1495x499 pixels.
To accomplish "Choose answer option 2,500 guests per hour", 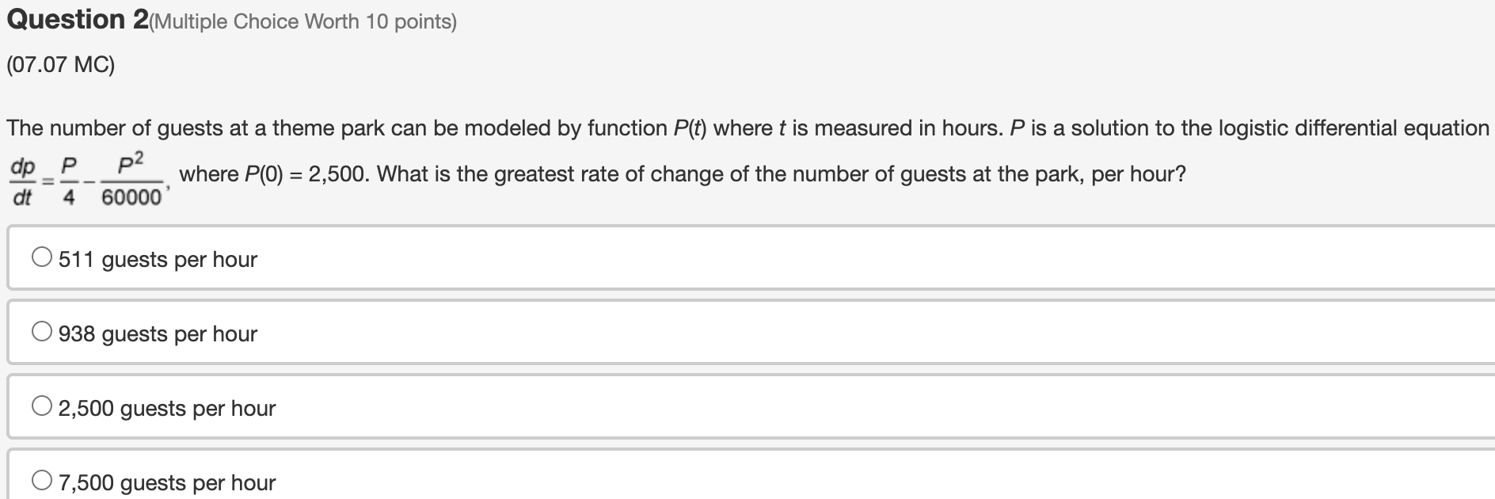I will [166, 408].
